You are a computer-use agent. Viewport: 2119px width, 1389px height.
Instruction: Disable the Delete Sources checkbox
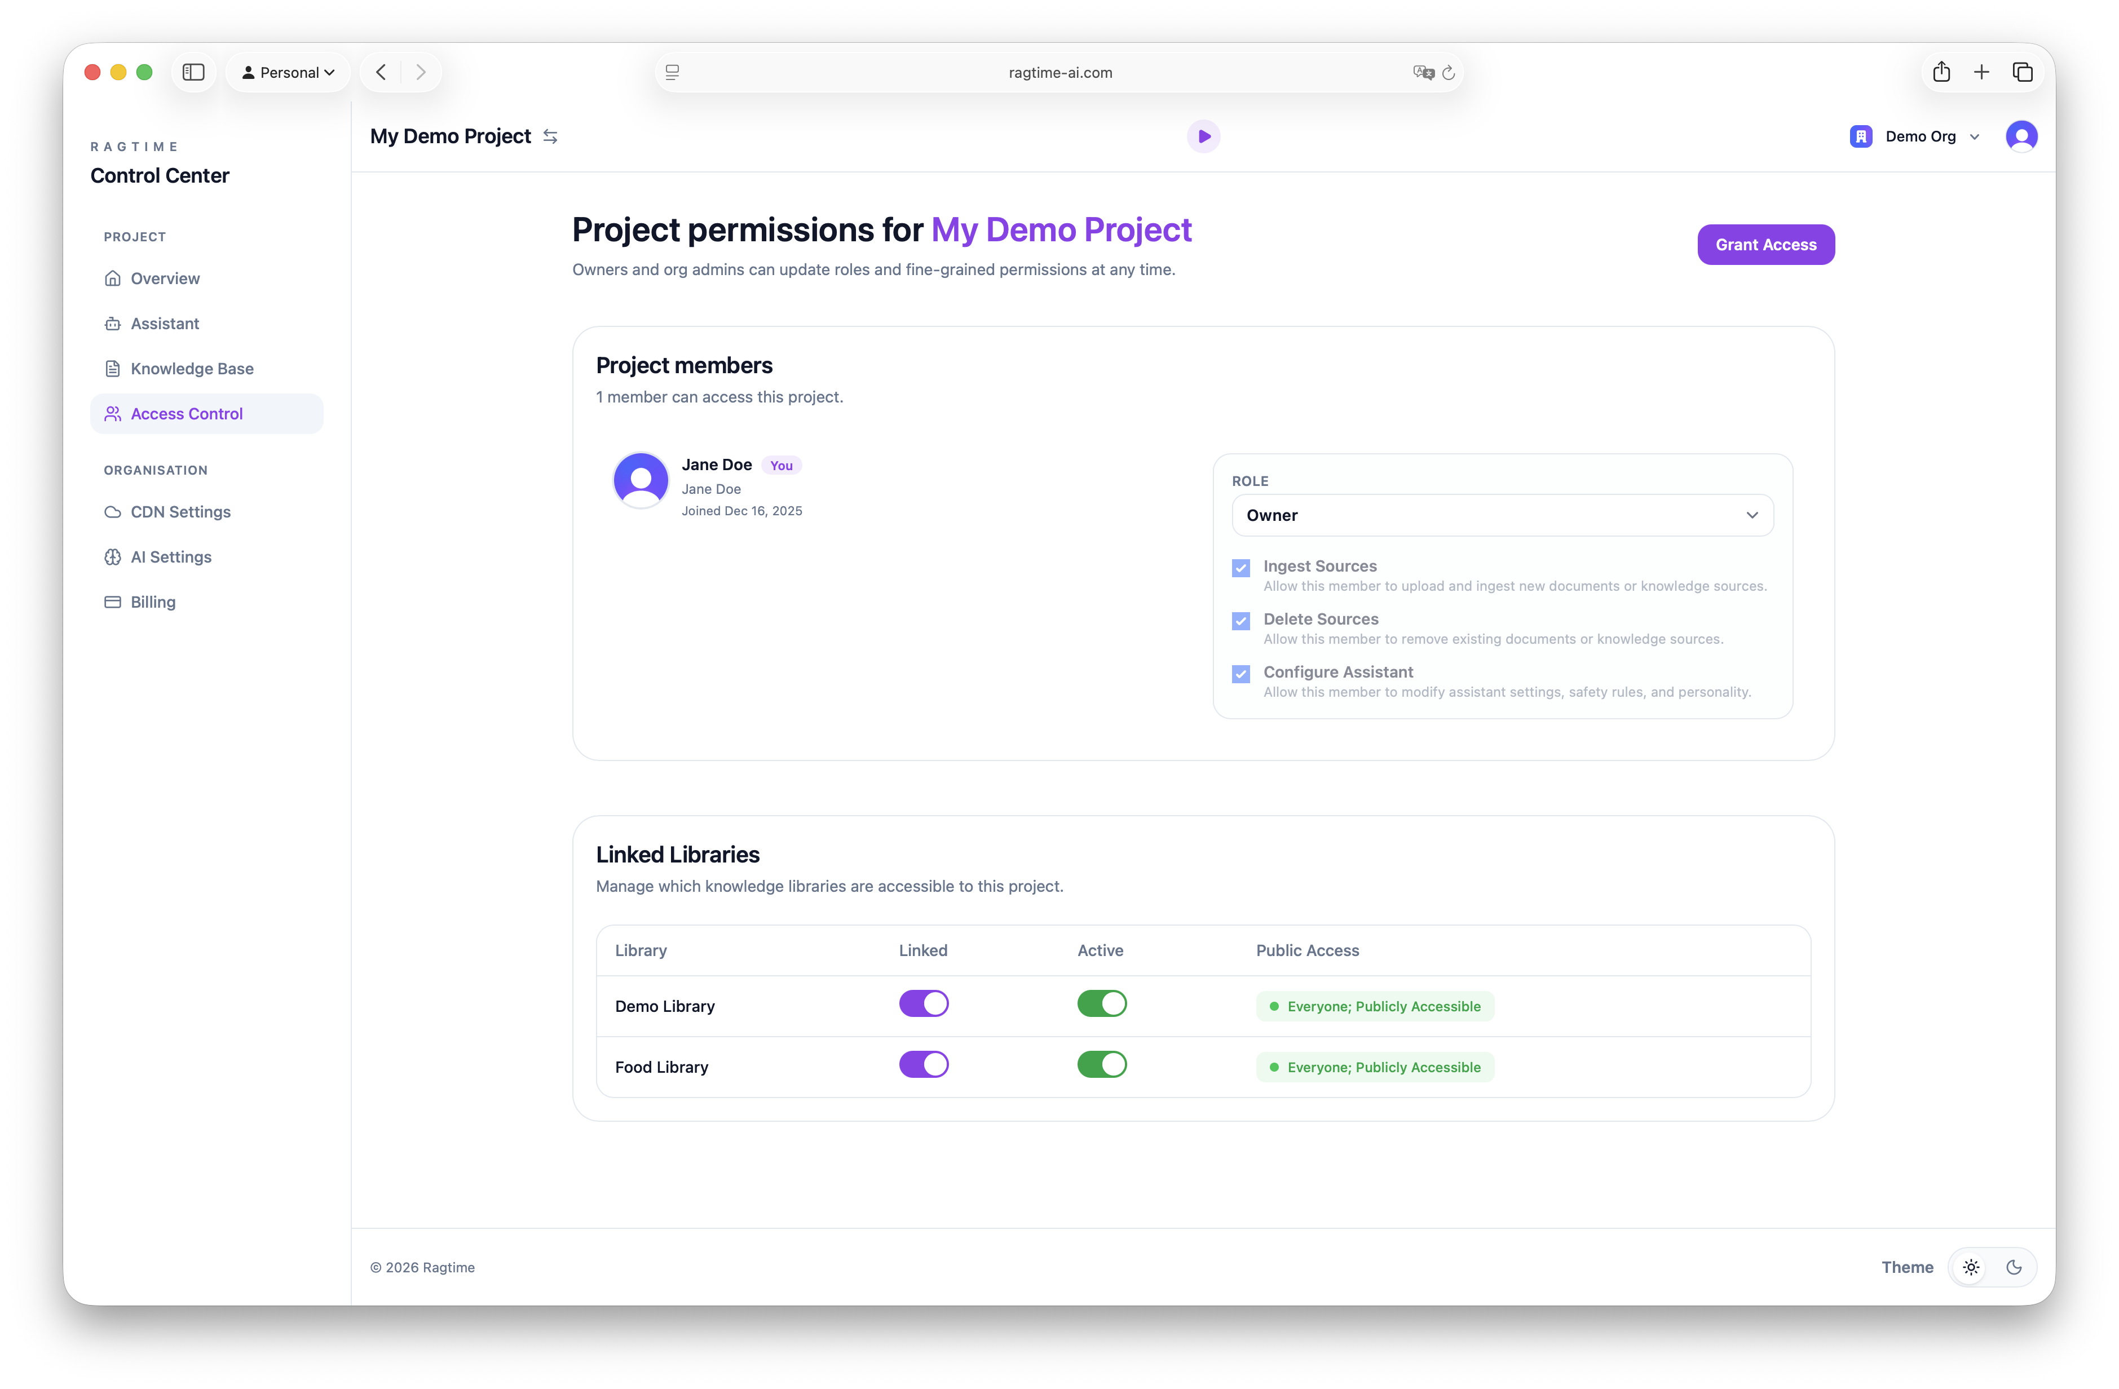(x=1241, y=621)
